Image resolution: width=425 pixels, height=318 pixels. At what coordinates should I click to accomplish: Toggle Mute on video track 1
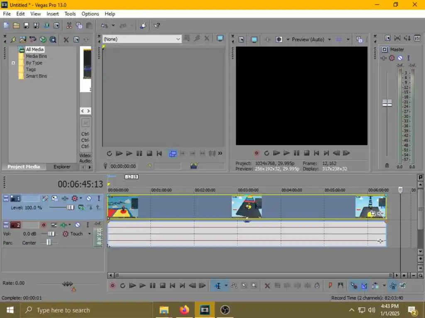pos(89,198)
